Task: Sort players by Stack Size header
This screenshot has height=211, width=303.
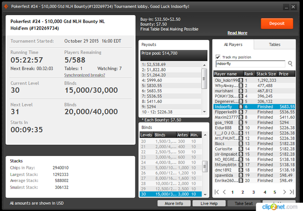Action: click(x=266, y=74)
